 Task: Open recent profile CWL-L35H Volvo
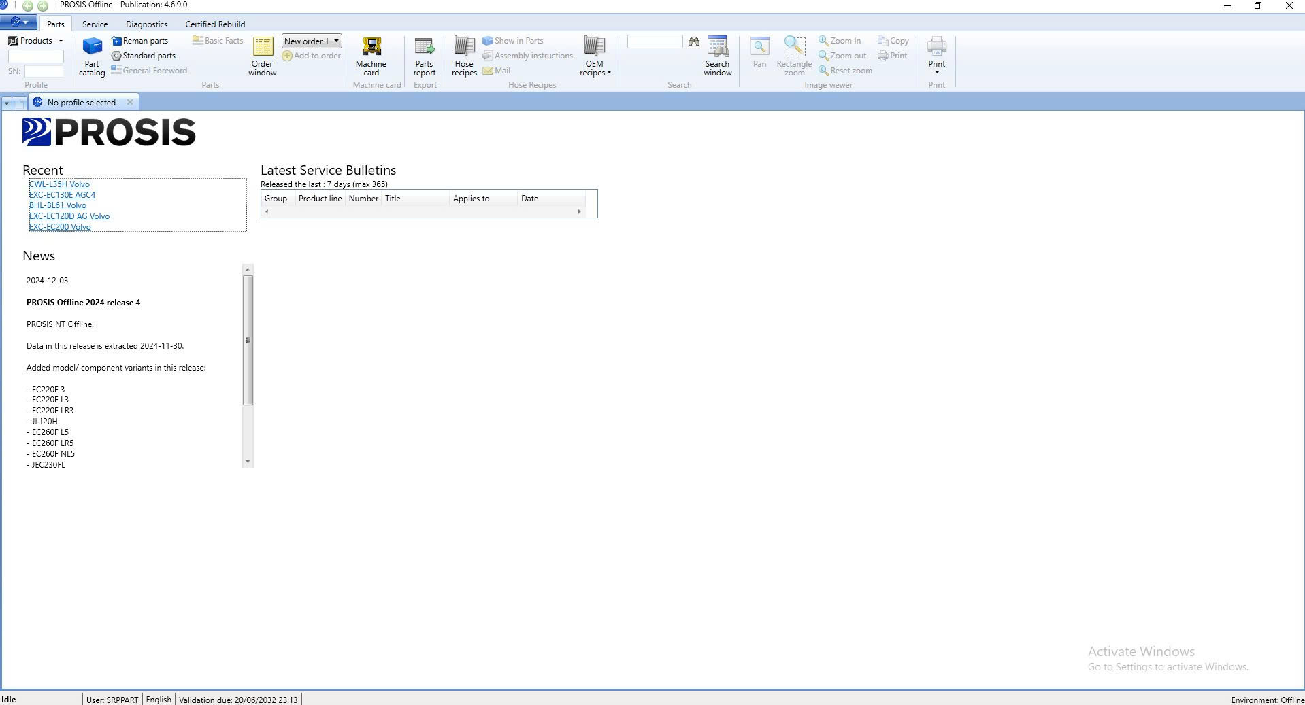click(59, 184)
